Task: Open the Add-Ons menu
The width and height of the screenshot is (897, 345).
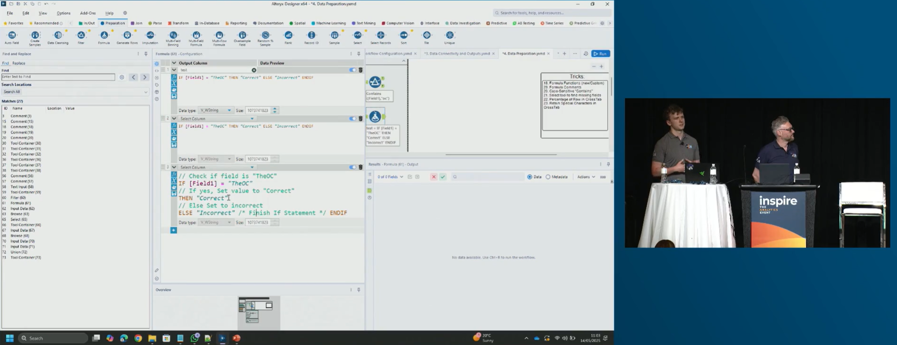Action: pyautogui.click(x=88, y=13)
